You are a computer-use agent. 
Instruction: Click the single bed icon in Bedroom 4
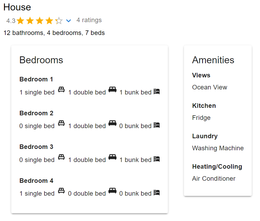pos(61,191)
